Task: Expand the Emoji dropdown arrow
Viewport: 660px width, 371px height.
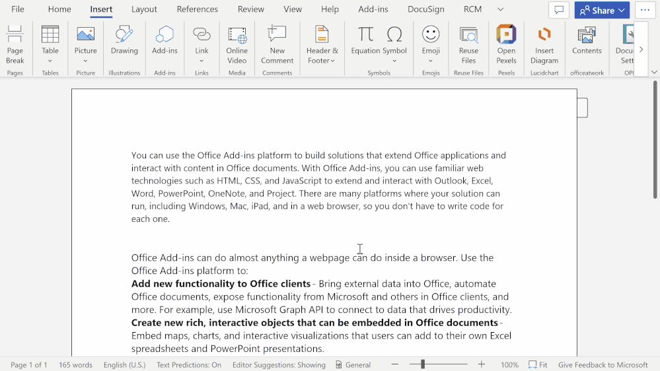Action: [x=431, y=61]
